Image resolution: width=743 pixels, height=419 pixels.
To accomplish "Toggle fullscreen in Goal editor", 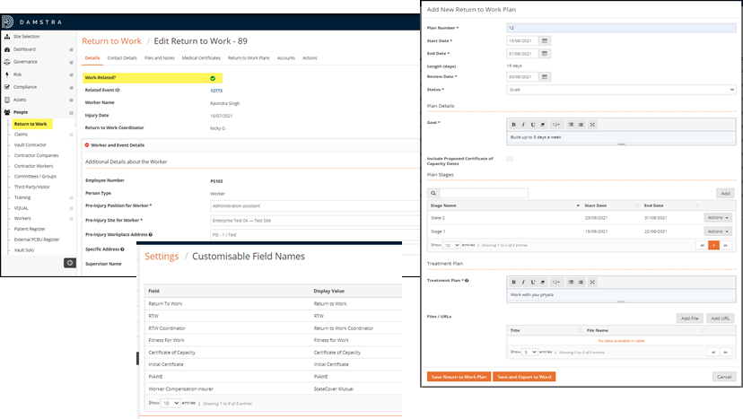I will point(592,125).
